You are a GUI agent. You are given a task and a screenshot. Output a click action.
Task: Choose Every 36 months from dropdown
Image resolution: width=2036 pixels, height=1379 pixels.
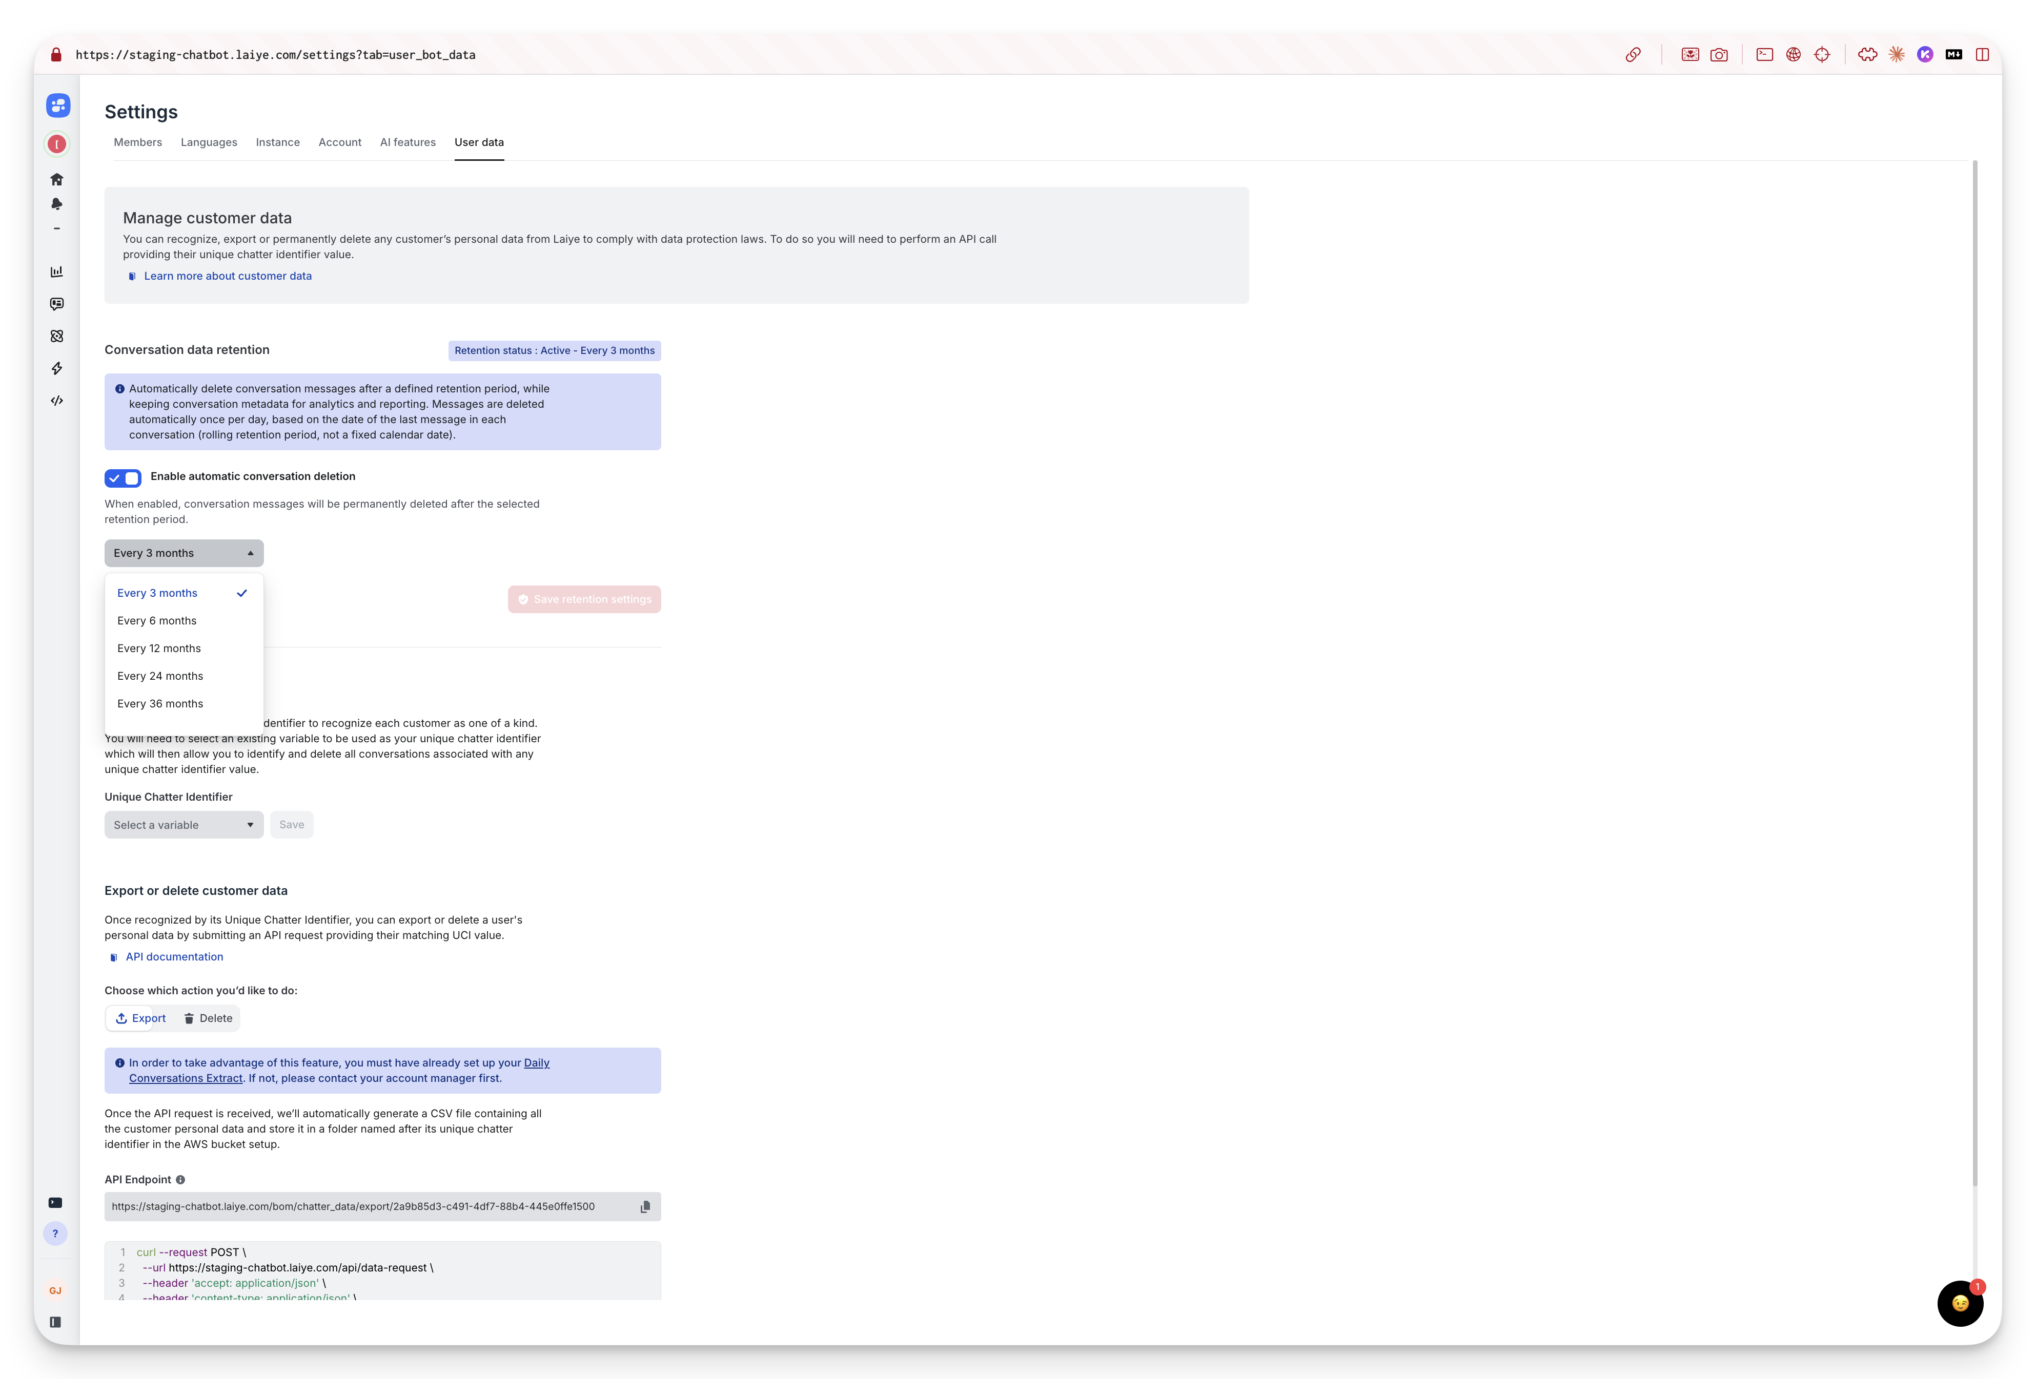pyautogui.click(x=159, y=703)
